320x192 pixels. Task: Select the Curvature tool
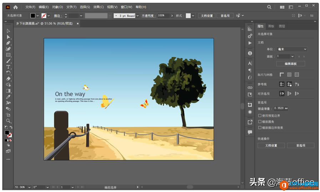(8, 49)
